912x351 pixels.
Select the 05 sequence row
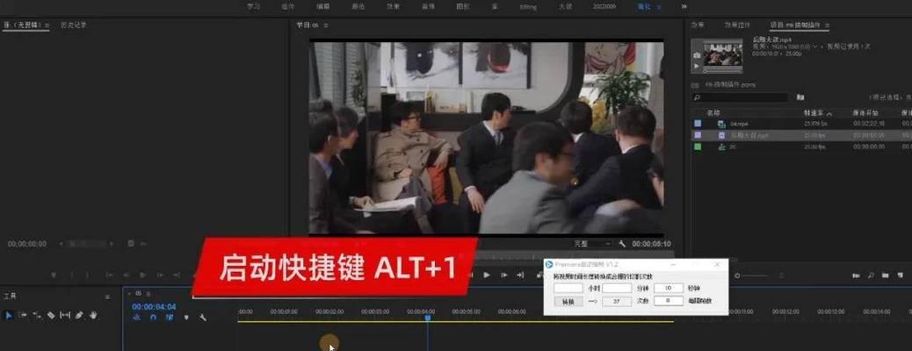pyautogui.click(x=801, y=147)
